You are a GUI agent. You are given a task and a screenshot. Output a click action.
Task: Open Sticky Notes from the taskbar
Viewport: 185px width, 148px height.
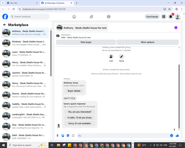[70, 145]
